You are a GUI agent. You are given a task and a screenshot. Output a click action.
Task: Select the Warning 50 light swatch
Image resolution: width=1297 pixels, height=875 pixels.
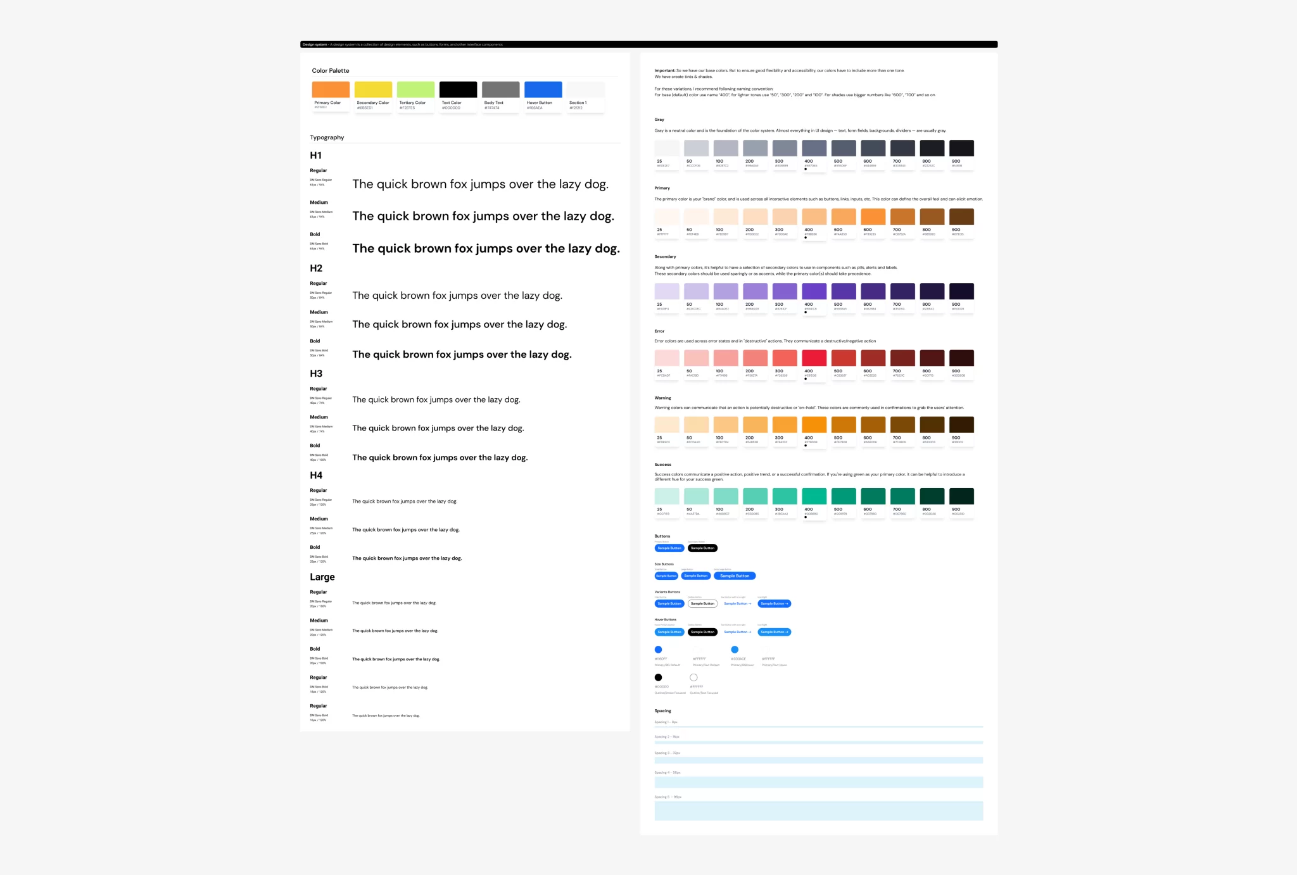[696, 425]
